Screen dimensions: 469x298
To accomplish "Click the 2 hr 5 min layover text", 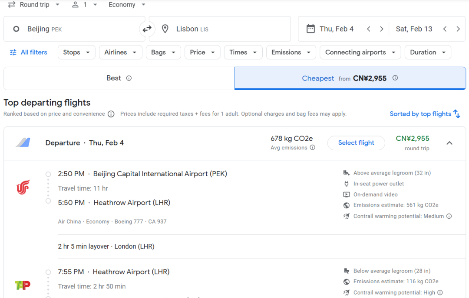I will pyautogui.click(x=106, y=246).
